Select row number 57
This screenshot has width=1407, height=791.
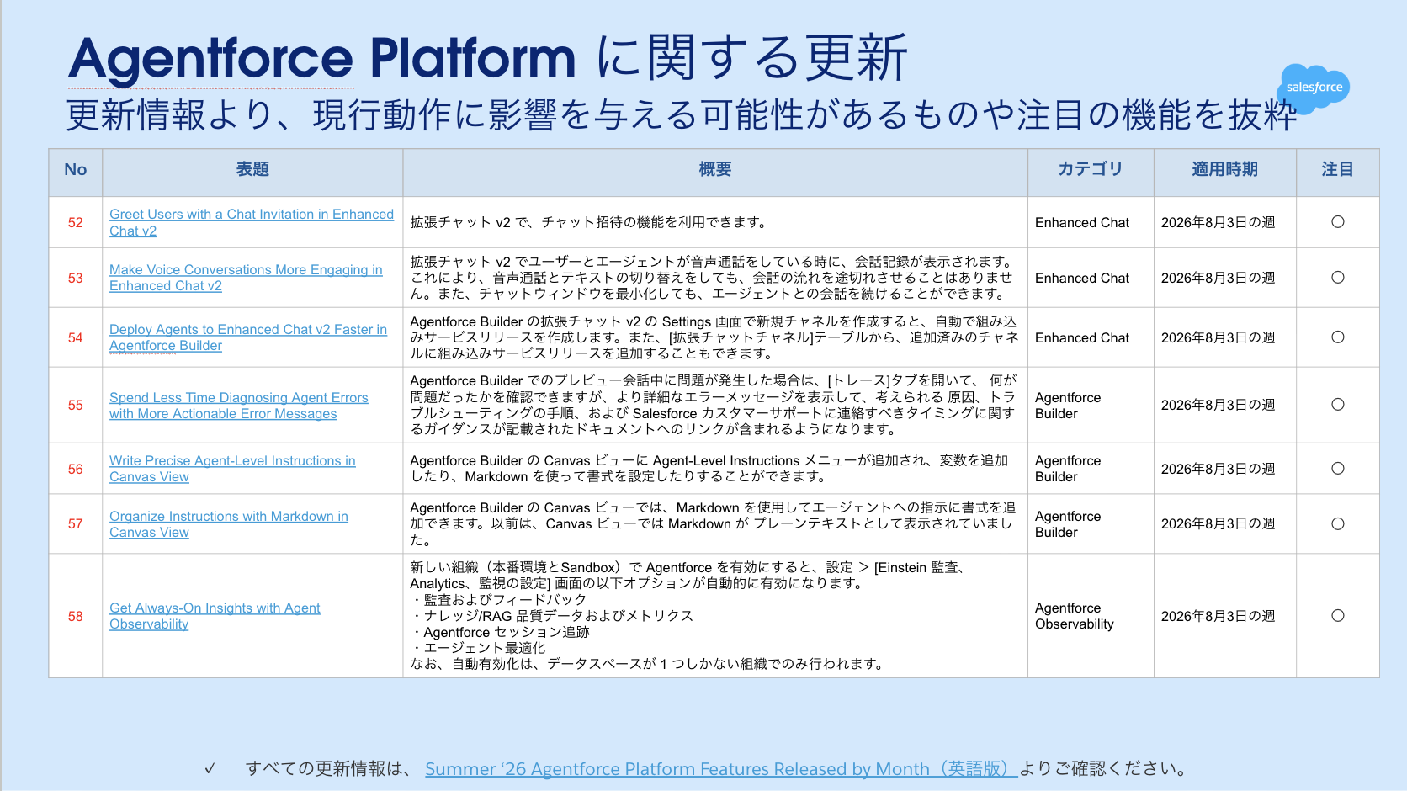tap(76, 524)
